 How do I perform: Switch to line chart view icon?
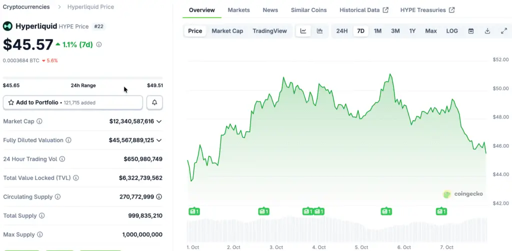303,31
